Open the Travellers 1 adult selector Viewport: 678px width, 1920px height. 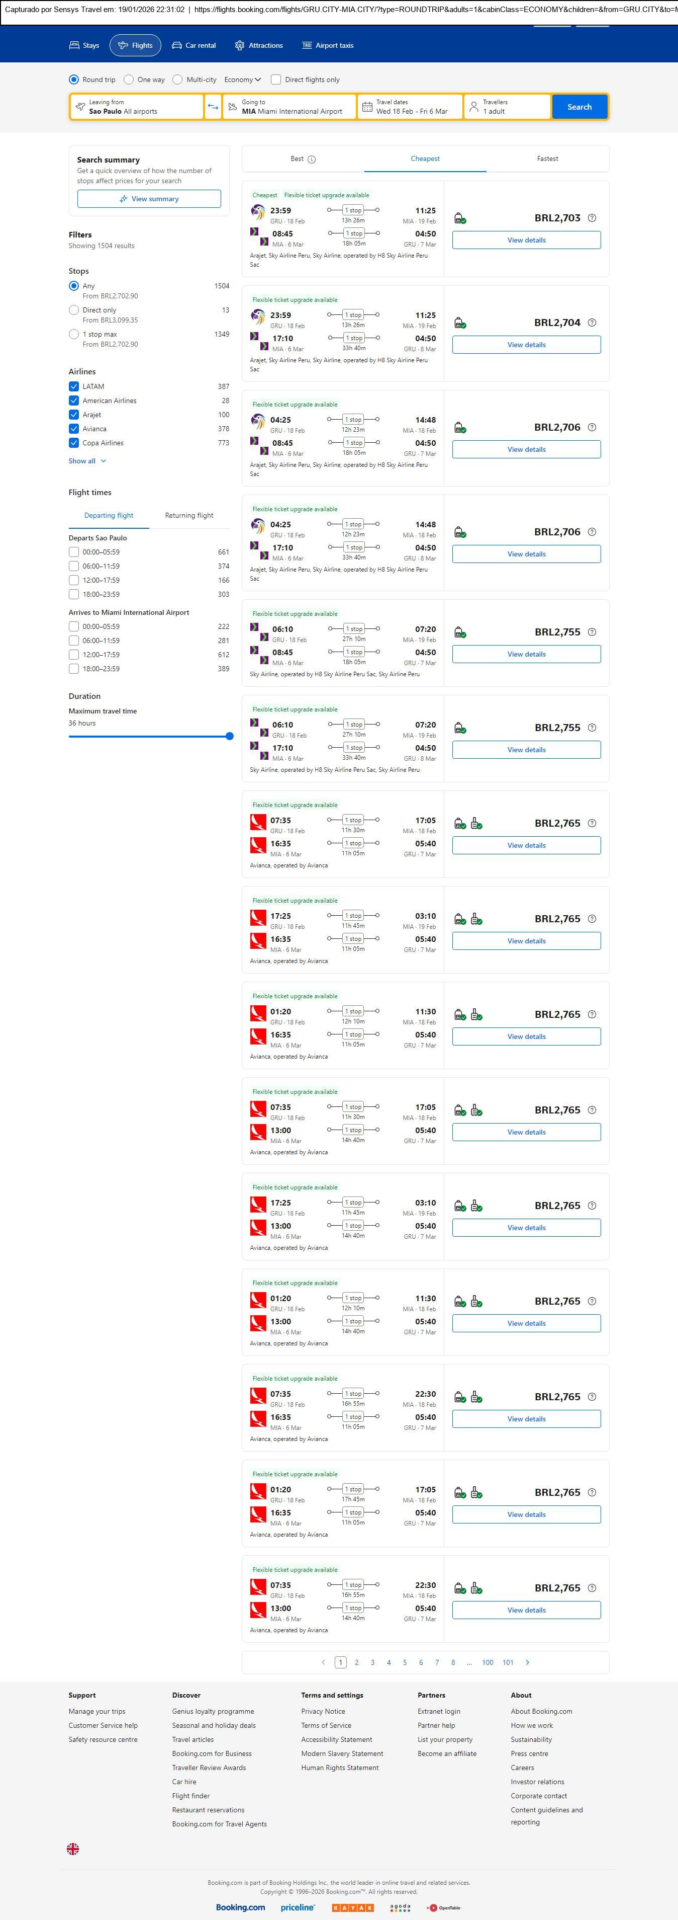click(507, 107)
